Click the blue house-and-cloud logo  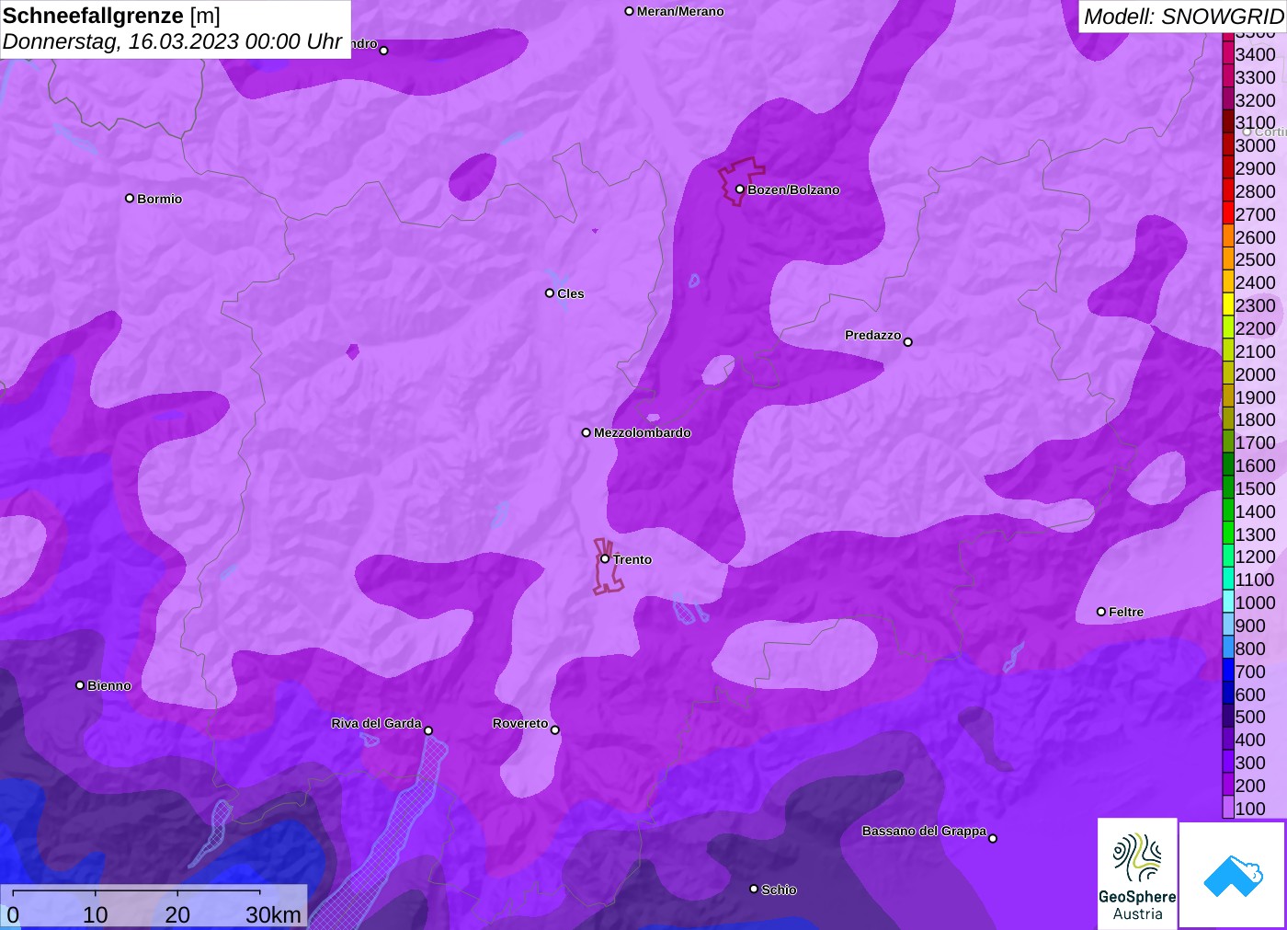[x=1233, y=875]
